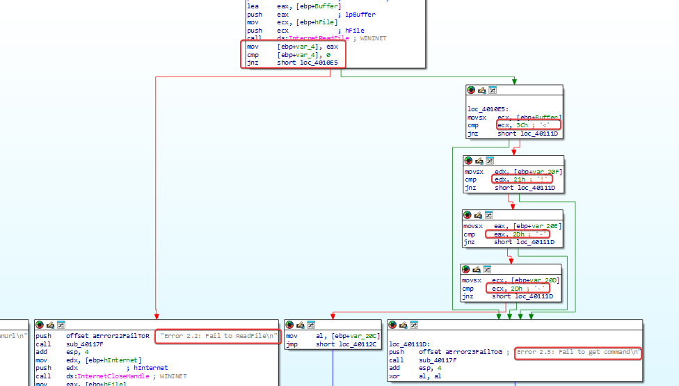Click 'mov edx, [ebp+hInternet]' line

[88, 360]
